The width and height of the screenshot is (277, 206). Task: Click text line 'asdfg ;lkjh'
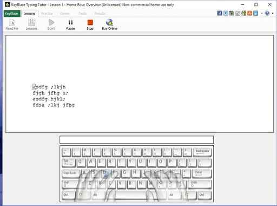tap(49, 87)
